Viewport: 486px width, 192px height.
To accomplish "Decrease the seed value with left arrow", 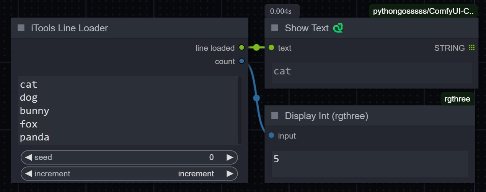I will (28, 157).
